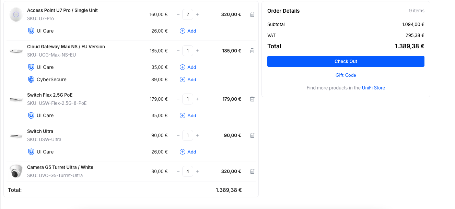Image resolution: width=455 pixels, height=209 pixels.
Task: Delete Camera G5 Turret Ultra item
Action: [x=252, y=171]
